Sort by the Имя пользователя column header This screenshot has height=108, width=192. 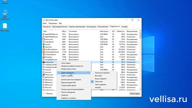tap(104, 31)
